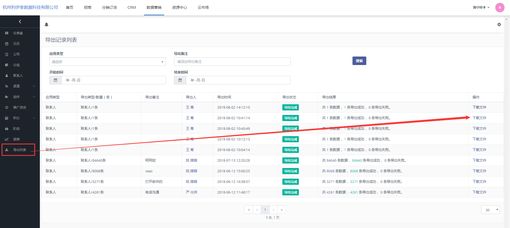Open page size dropdown showing 30
510x228 pixels.
tap(490, 210)
